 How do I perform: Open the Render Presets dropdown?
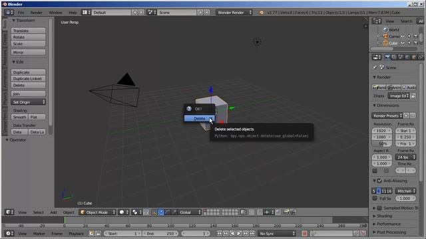(387, 116)
